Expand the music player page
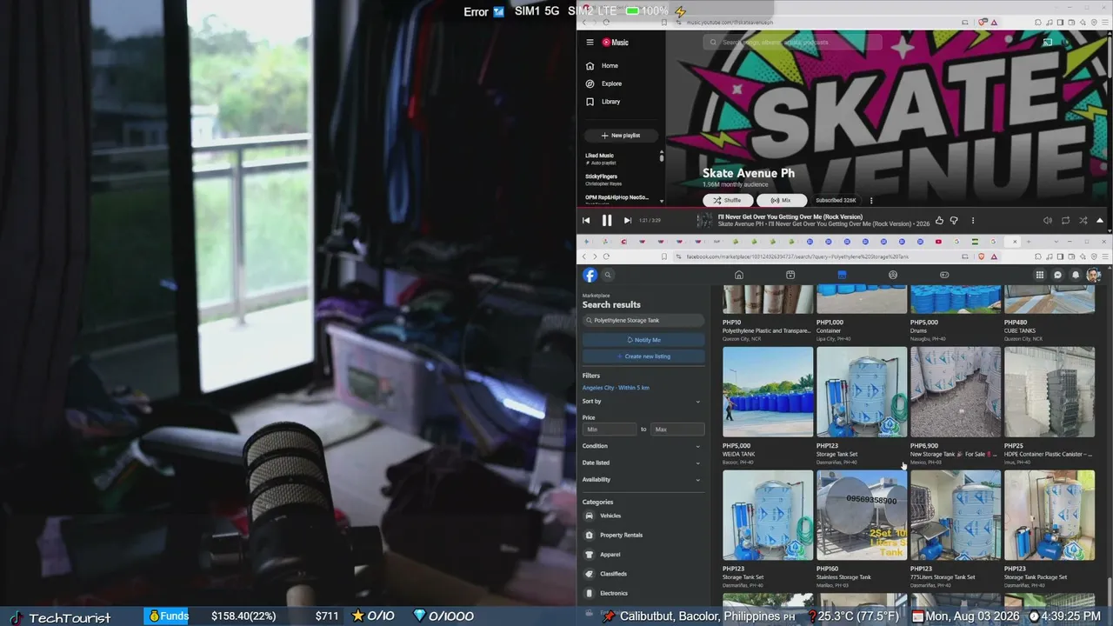The height and width of the screenshot is (626, 1113). 1100,221
